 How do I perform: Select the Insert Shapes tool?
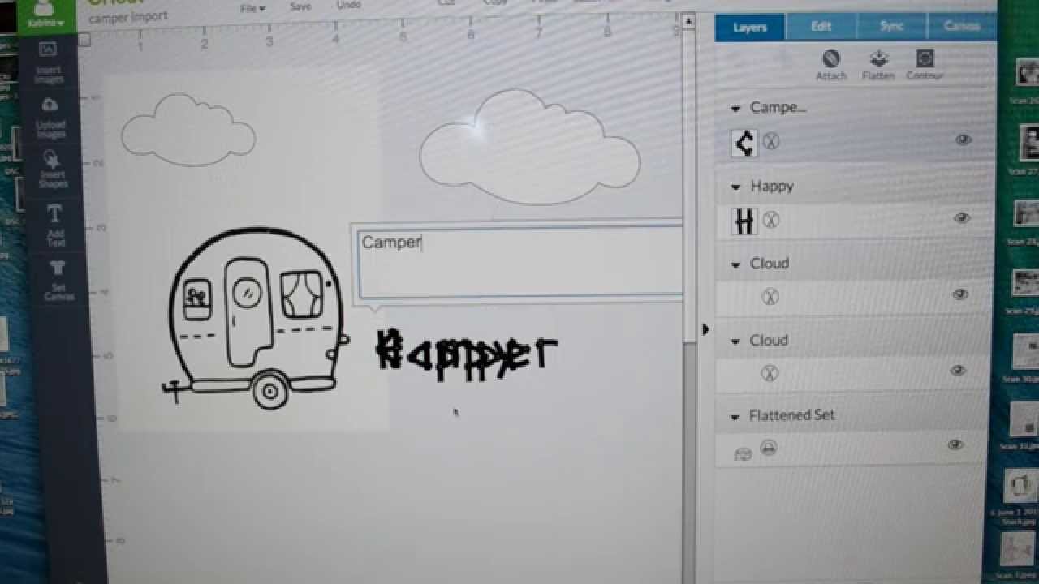point(52,169)
